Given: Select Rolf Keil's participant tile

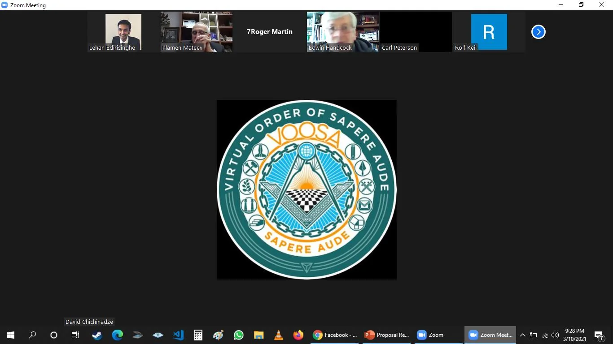Looking at the screenshot, I should [x=489, y=32].
